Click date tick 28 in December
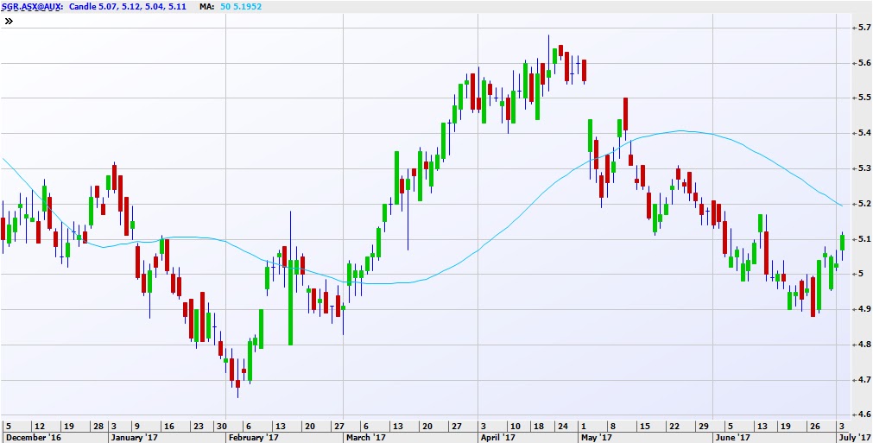This screenshot has height=443, width=873. tap(98, 427)
